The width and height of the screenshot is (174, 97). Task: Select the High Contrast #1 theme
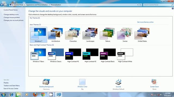click(x=73, y=55)
